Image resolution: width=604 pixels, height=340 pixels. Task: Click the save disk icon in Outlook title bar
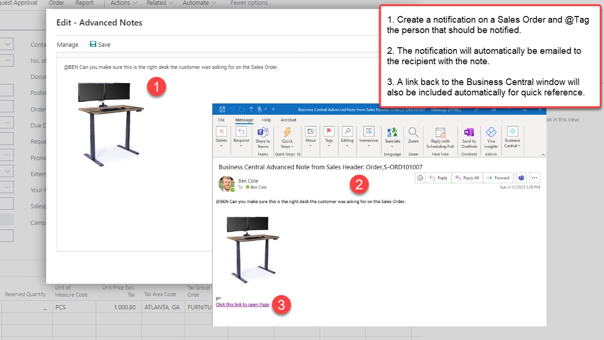point(221,109)
